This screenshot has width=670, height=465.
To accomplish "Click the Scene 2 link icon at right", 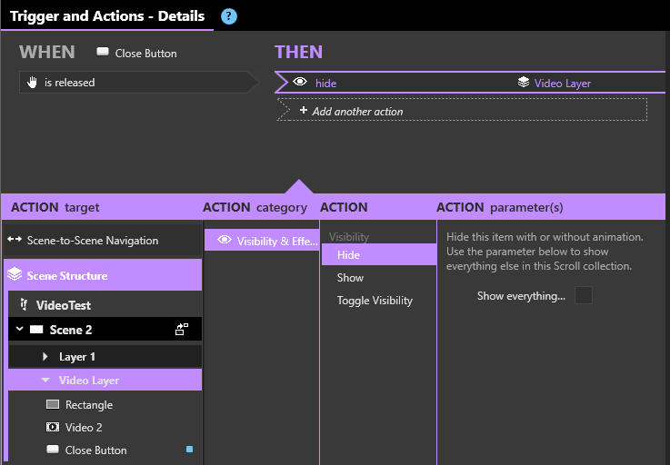I will pos(182,329).
